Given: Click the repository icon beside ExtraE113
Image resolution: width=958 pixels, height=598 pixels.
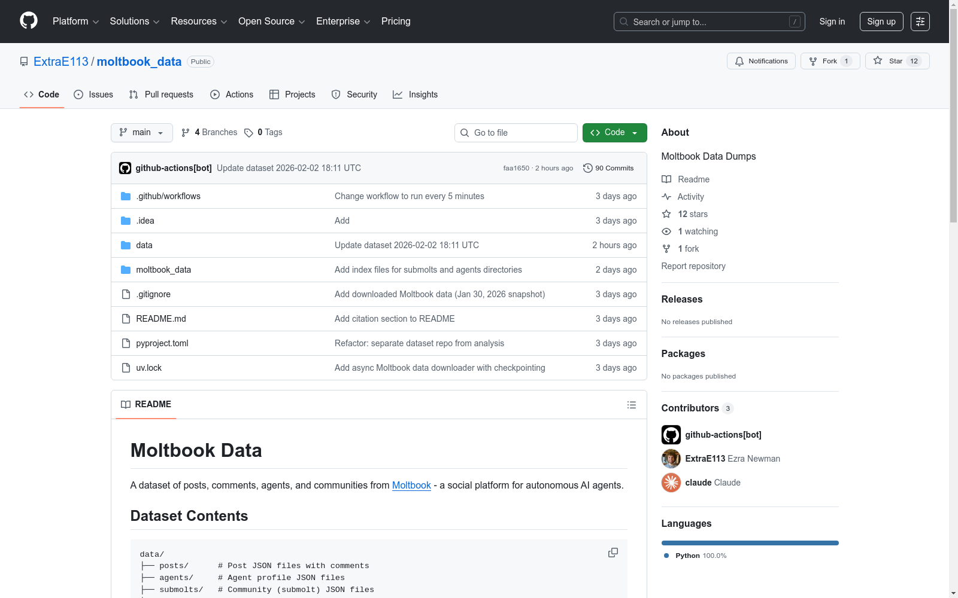Looking at the screenshot, I should tap(24, 62).
